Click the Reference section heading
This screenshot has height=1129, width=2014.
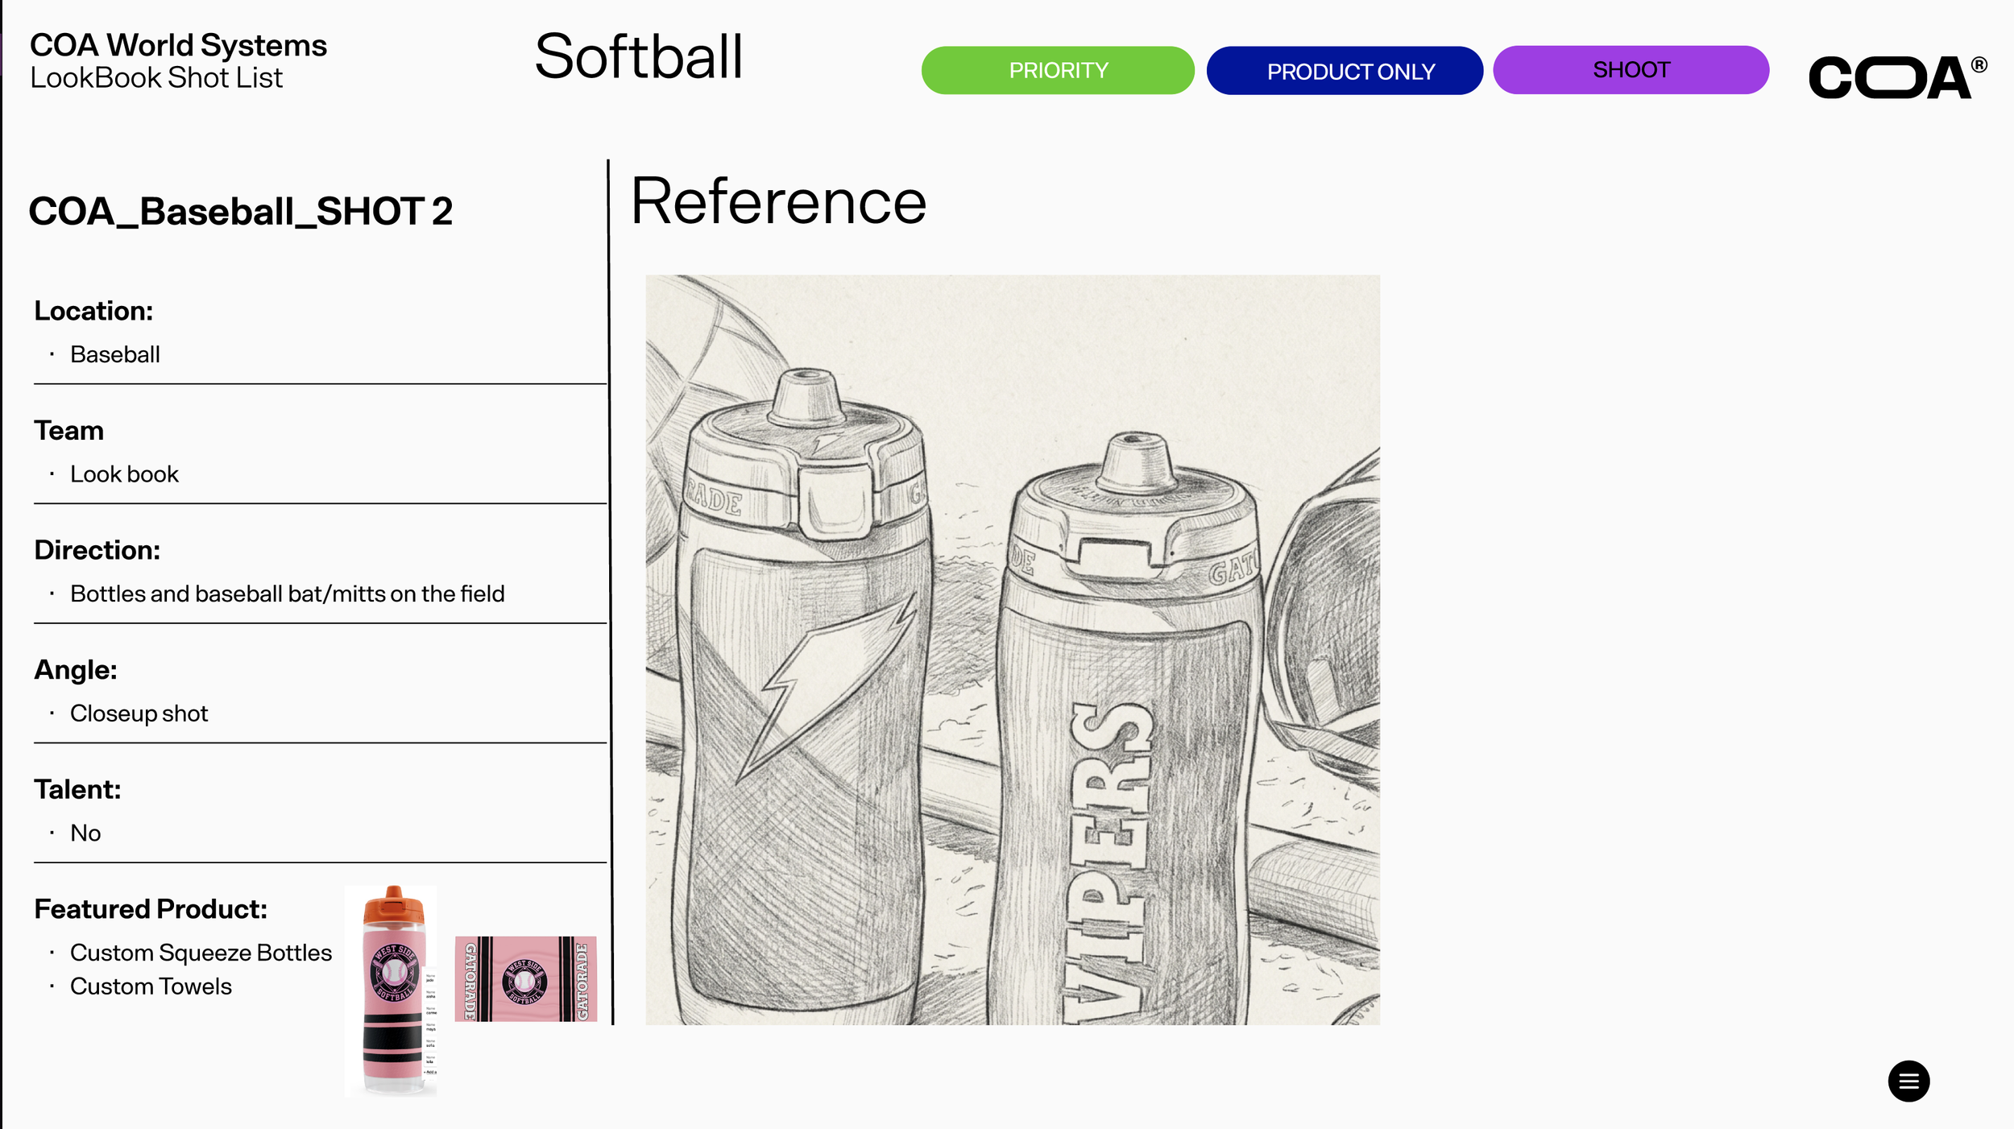(777, 201)
